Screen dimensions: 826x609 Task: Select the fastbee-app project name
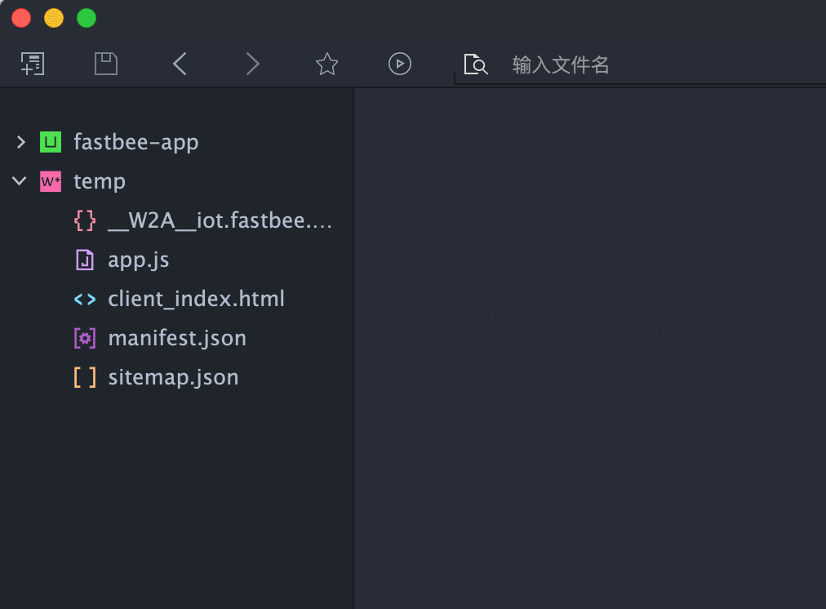pyautogui.click(x=136, y=142)
